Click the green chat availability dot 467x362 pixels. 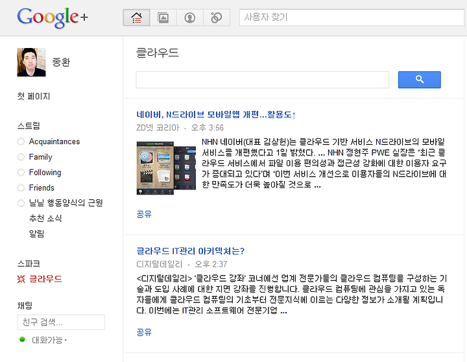22,339
